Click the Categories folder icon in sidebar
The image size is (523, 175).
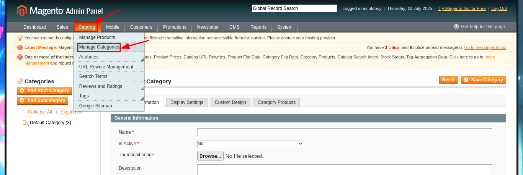(20, 81)
